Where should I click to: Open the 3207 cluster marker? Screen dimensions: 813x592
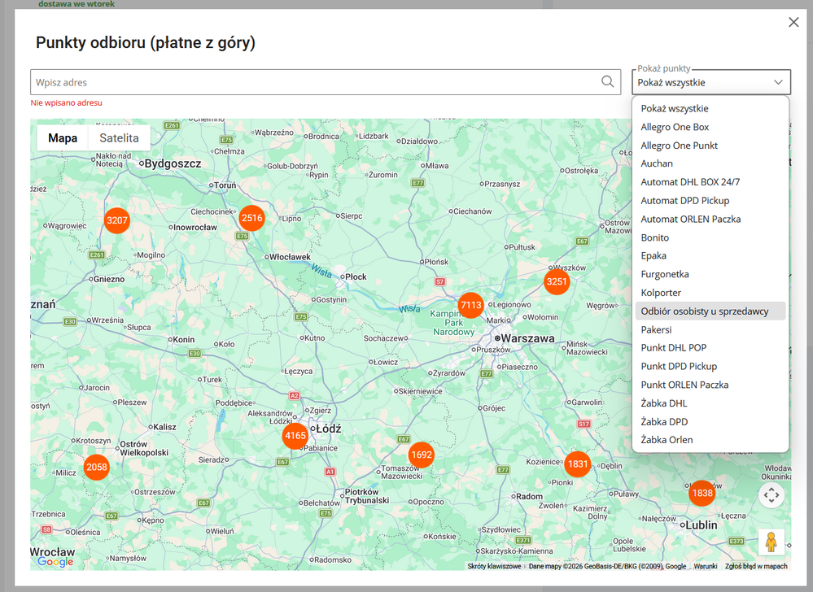click(x=117, y=220)
